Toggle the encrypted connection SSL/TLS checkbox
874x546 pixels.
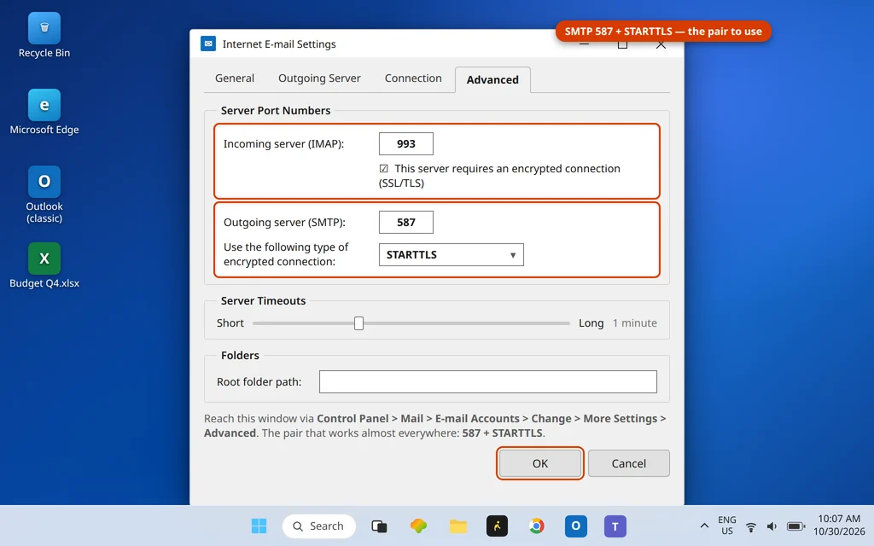pos(383,168)
